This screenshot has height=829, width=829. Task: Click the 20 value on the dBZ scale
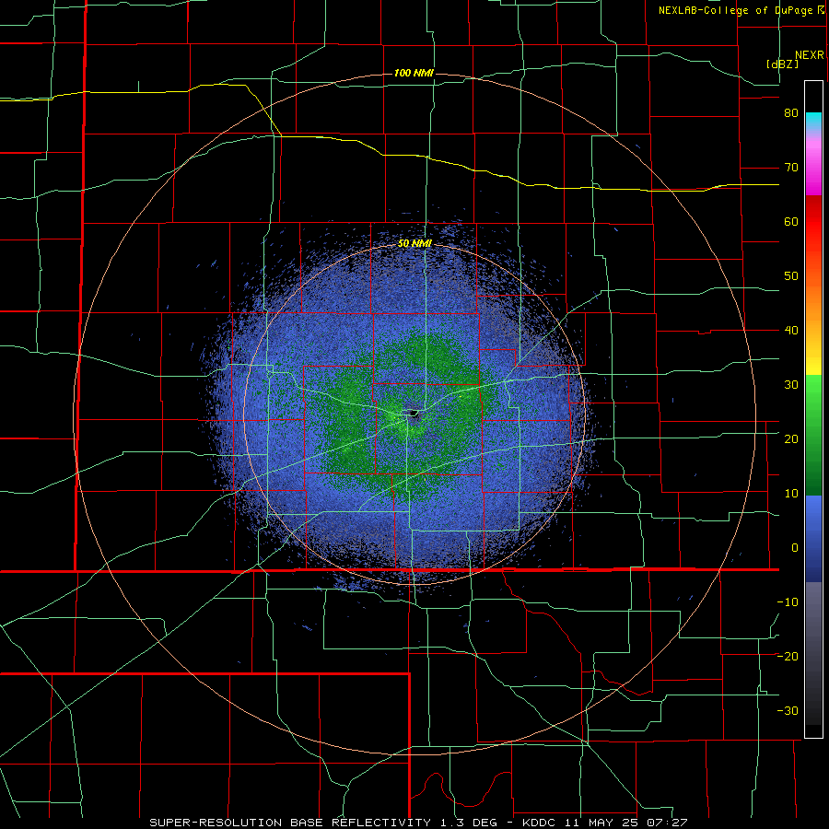point(791,439)
